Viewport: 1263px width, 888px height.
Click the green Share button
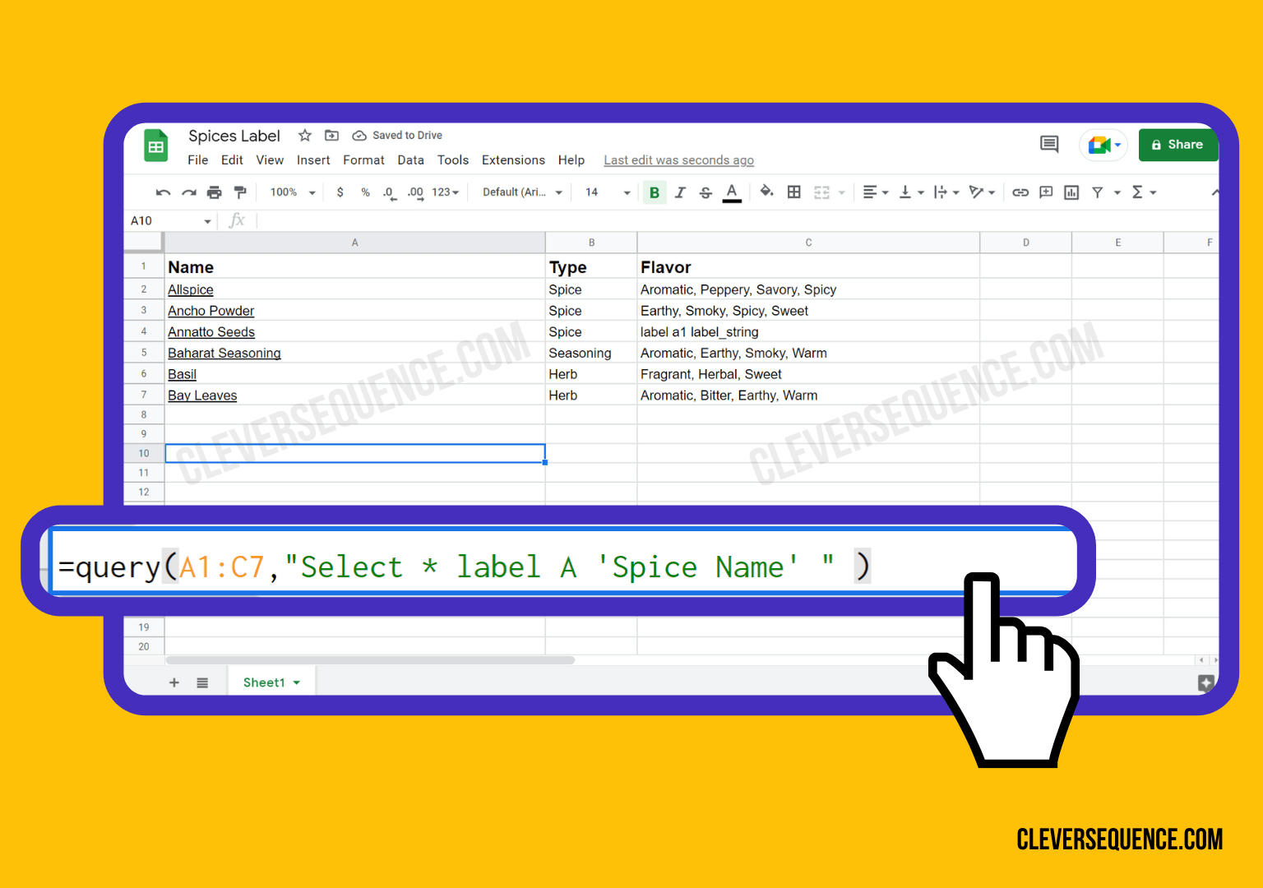[x=1178, y=145]
